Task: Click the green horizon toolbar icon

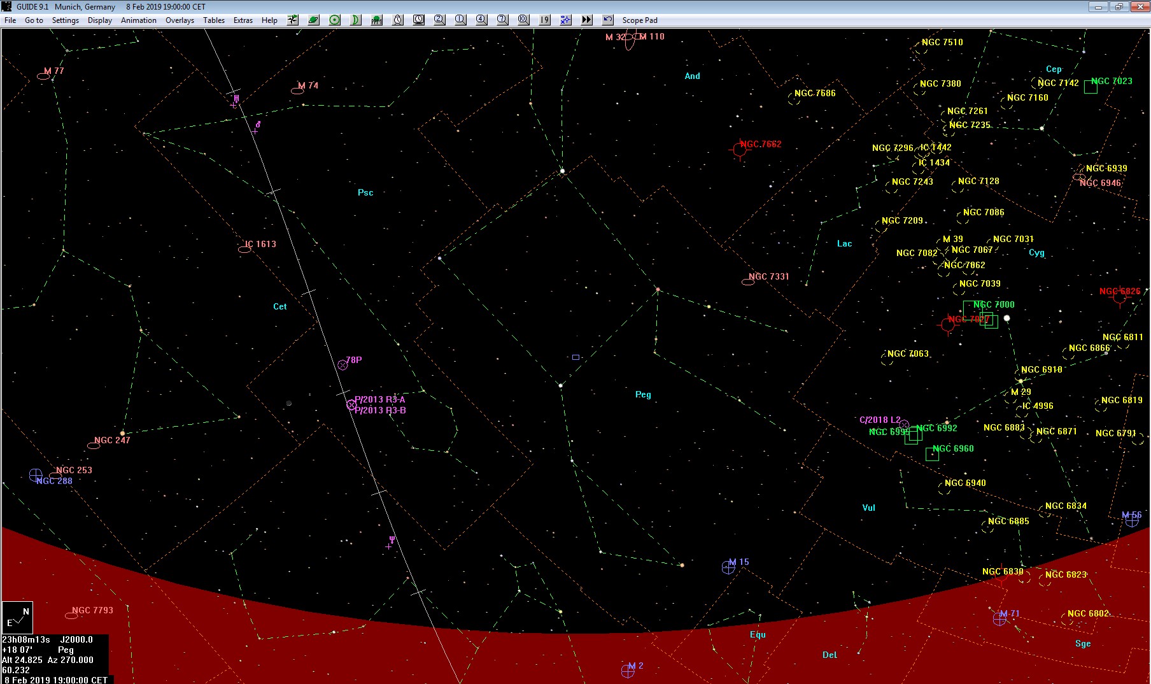Action: [x=377, y=20]
